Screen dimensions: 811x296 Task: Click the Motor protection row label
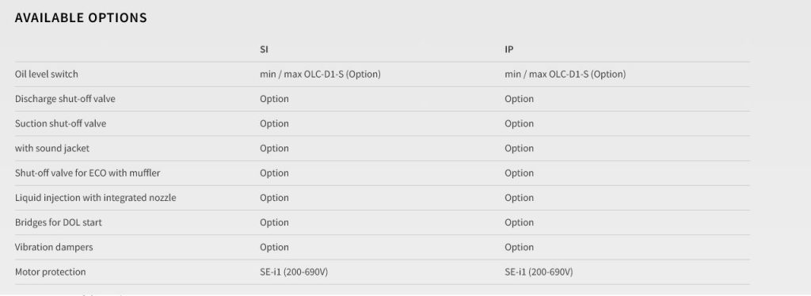(50, 271)
